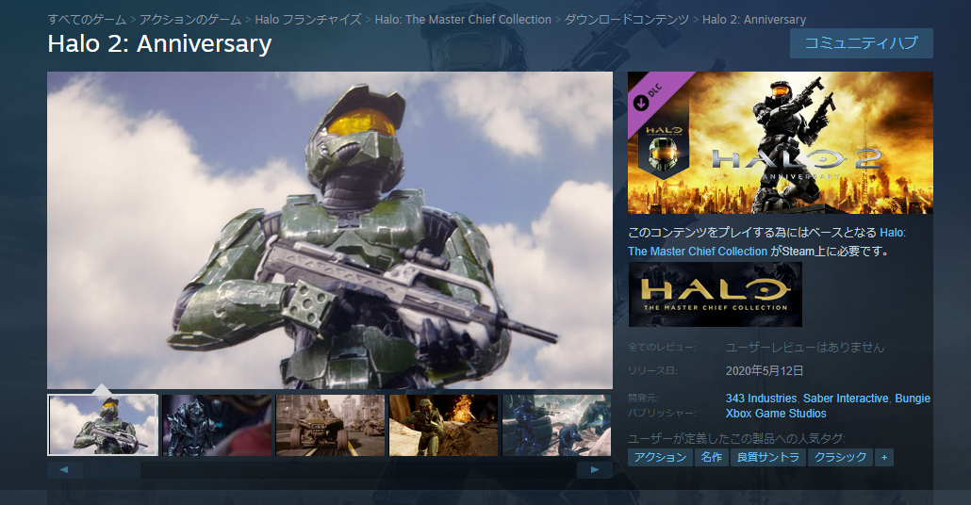Select the Warthog city screenshot thumbnail
The image size is (971, 505).
[330, 425]
